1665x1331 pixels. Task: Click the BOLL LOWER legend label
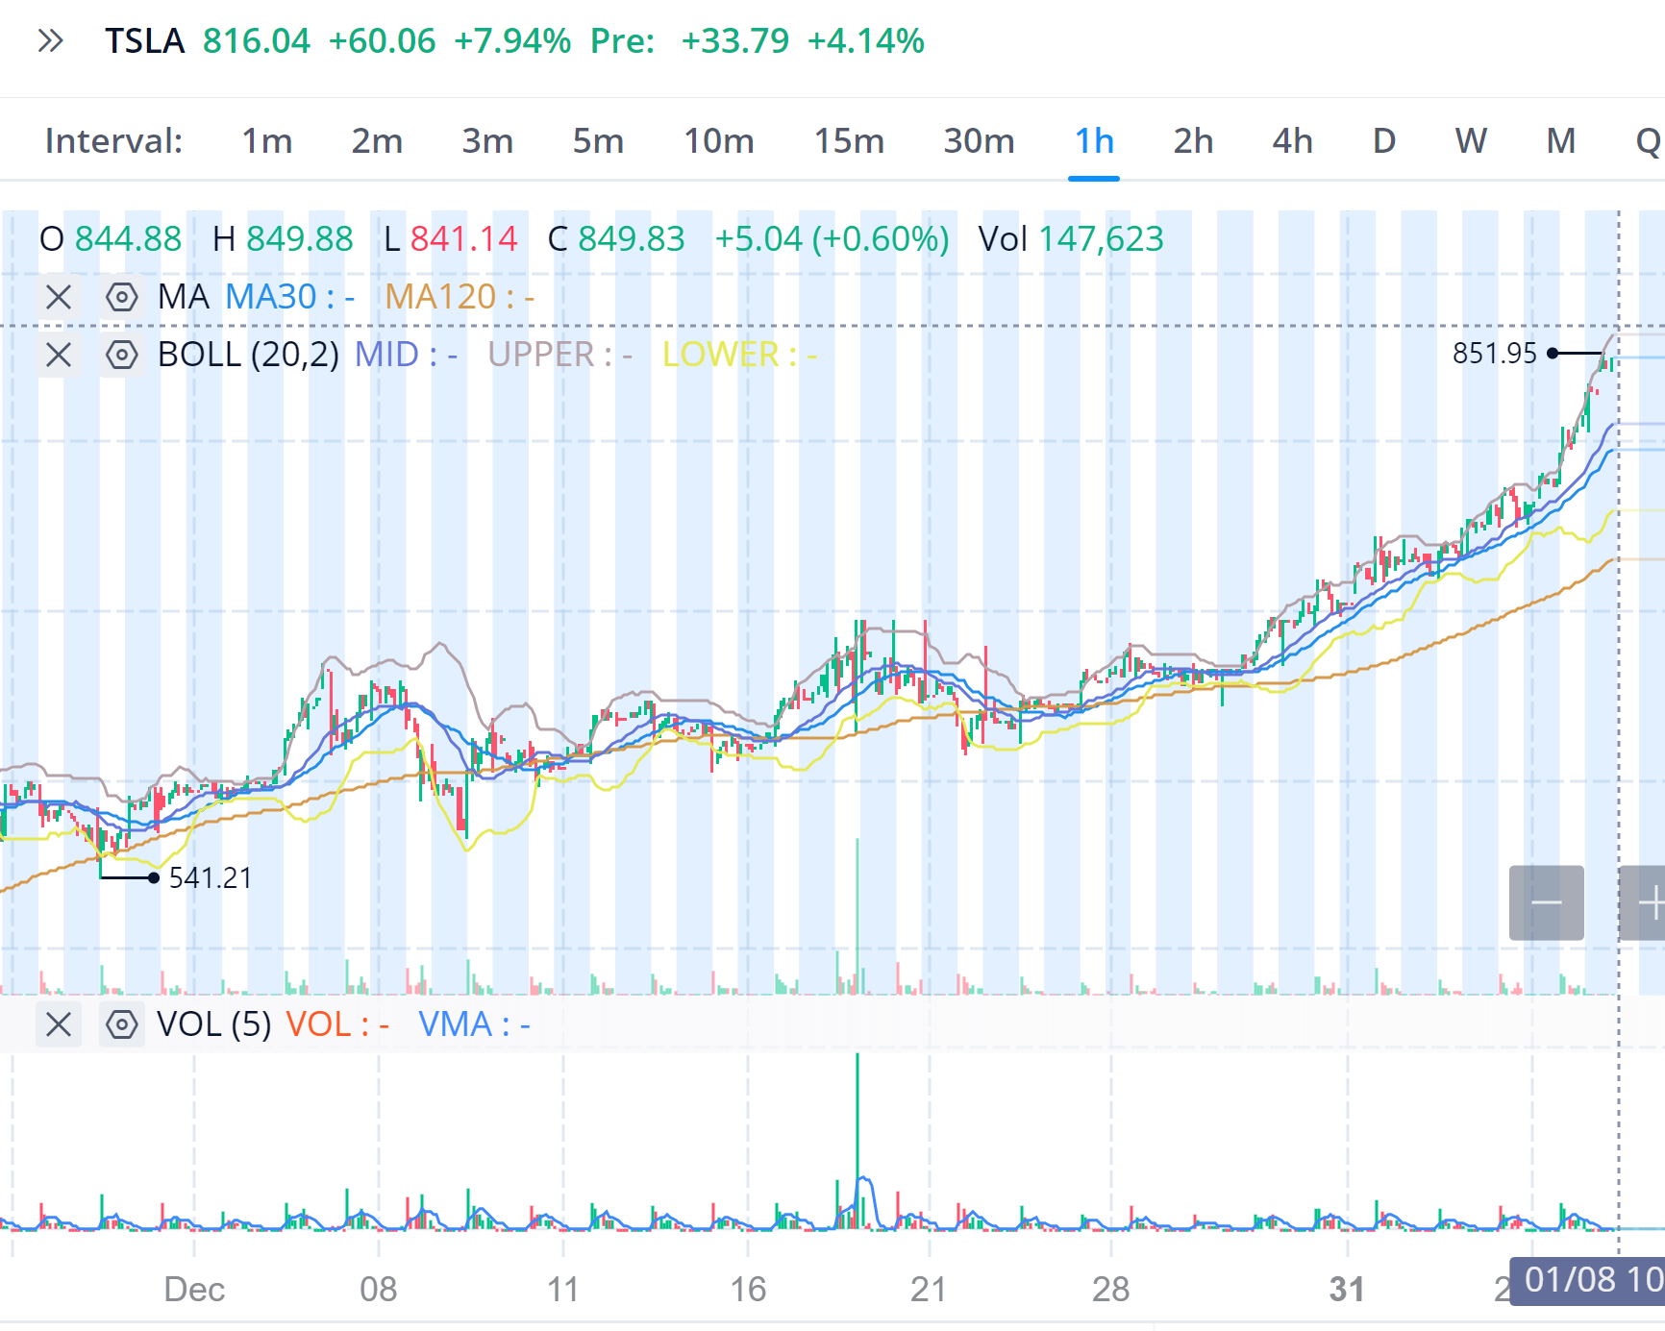tap(739, 356)
